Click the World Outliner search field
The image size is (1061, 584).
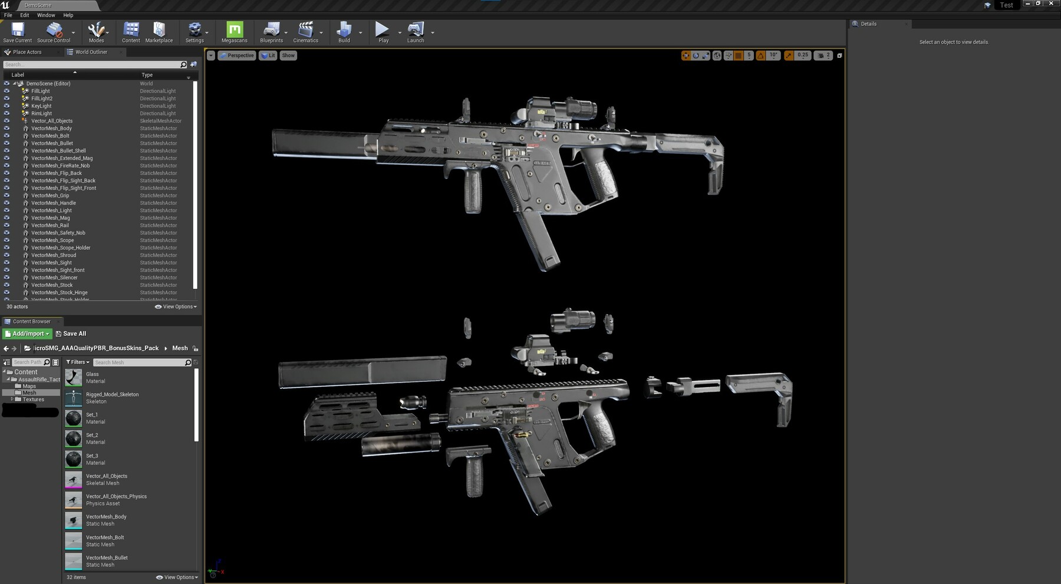click(91, 65)
